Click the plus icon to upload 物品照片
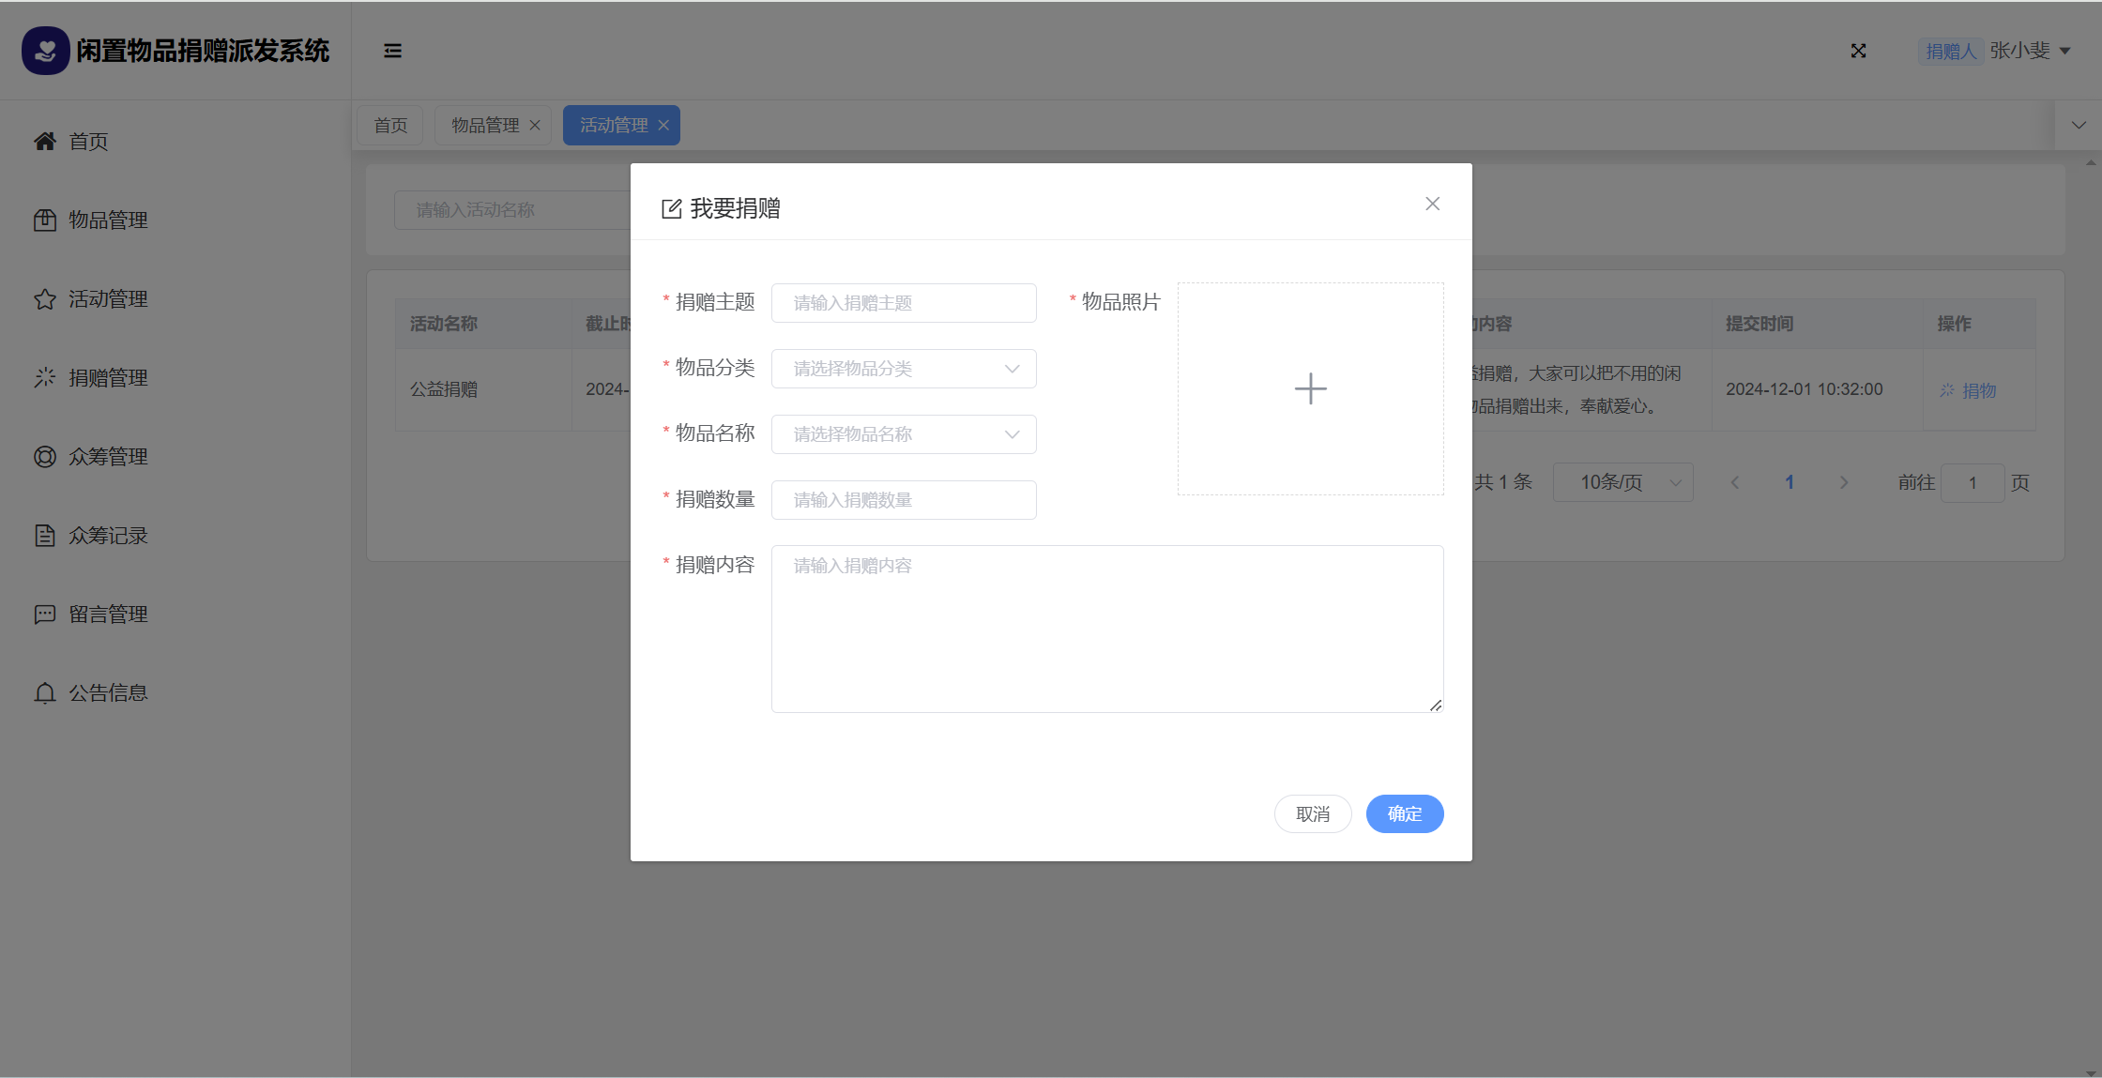Image resolution: width=2102 pixels, height=1078 pixels. tap(1310, 388)
